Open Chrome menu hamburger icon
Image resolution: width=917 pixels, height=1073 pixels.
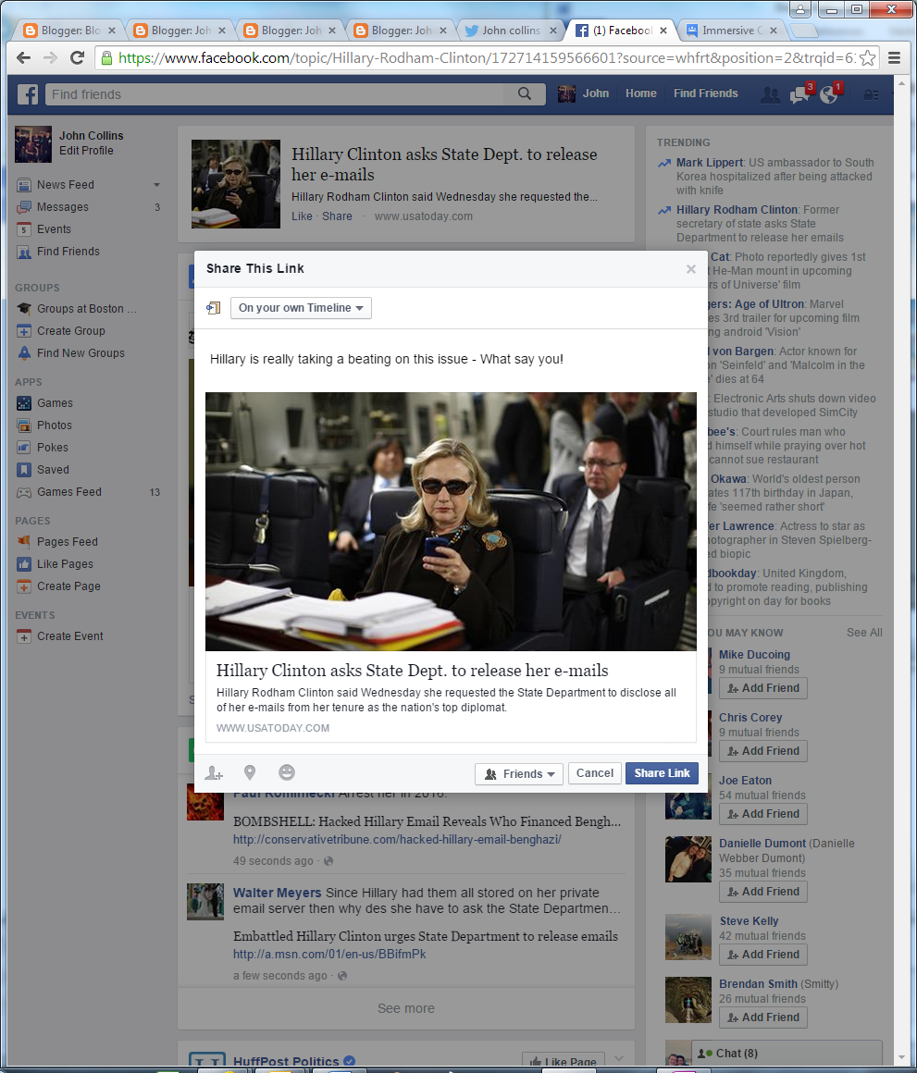pyautogui.click(x=894, y=58)
